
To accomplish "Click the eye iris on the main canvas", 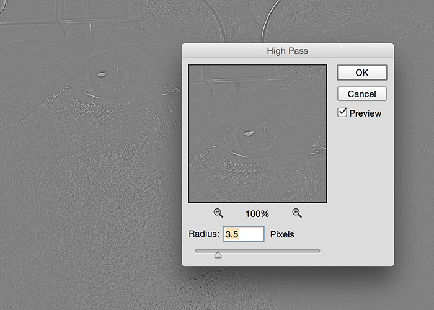I will coord(113,82).
